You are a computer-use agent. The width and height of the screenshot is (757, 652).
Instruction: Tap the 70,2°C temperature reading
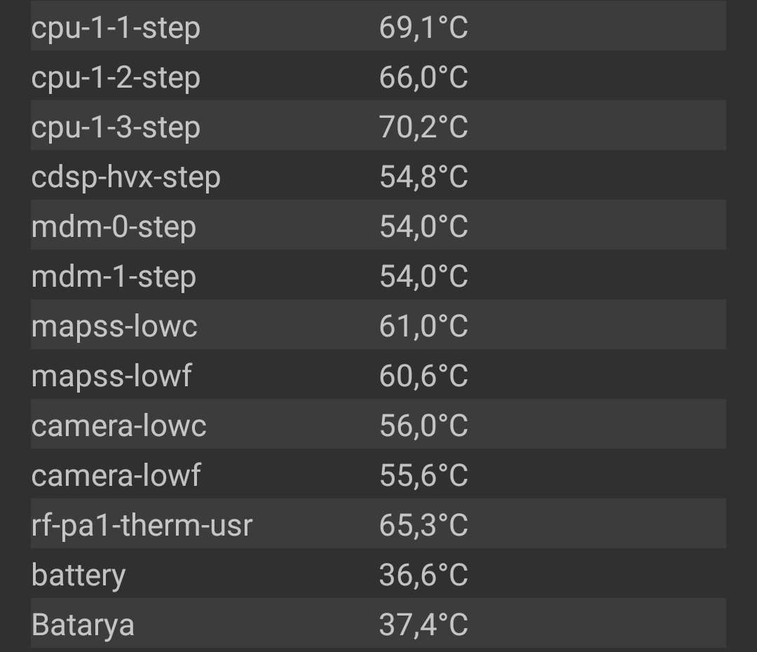click(x=423, y=128)
